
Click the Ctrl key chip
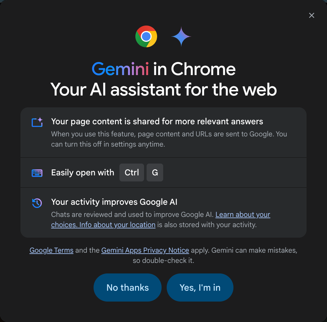[132, 172]
